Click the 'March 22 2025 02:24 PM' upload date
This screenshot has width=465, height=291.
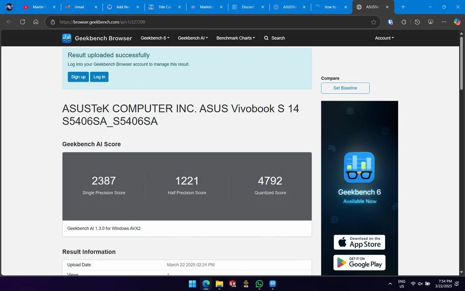(x=191, y=264)
